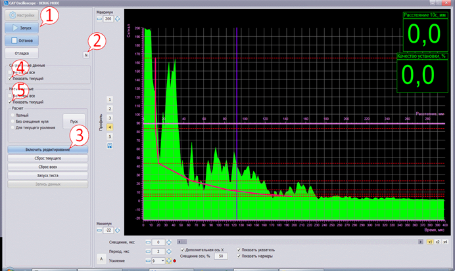Select profile 2 in Профиль list
The width and height of the screenshot is (455, 271).
(x=109, y=108)
